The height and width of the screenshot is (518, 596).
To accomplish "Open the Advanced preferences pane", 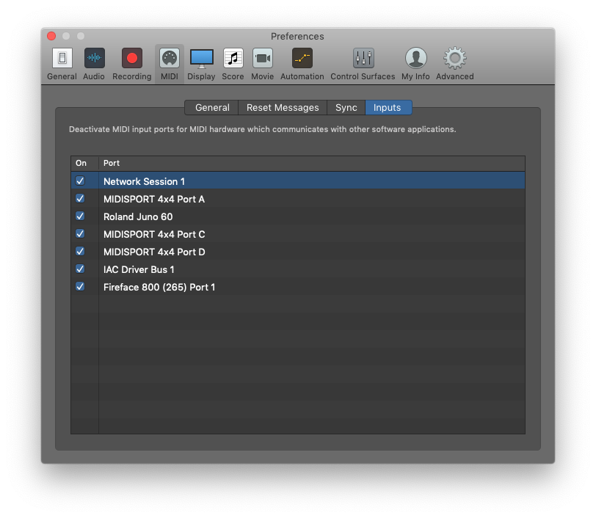I will click(x=455, y=64).
